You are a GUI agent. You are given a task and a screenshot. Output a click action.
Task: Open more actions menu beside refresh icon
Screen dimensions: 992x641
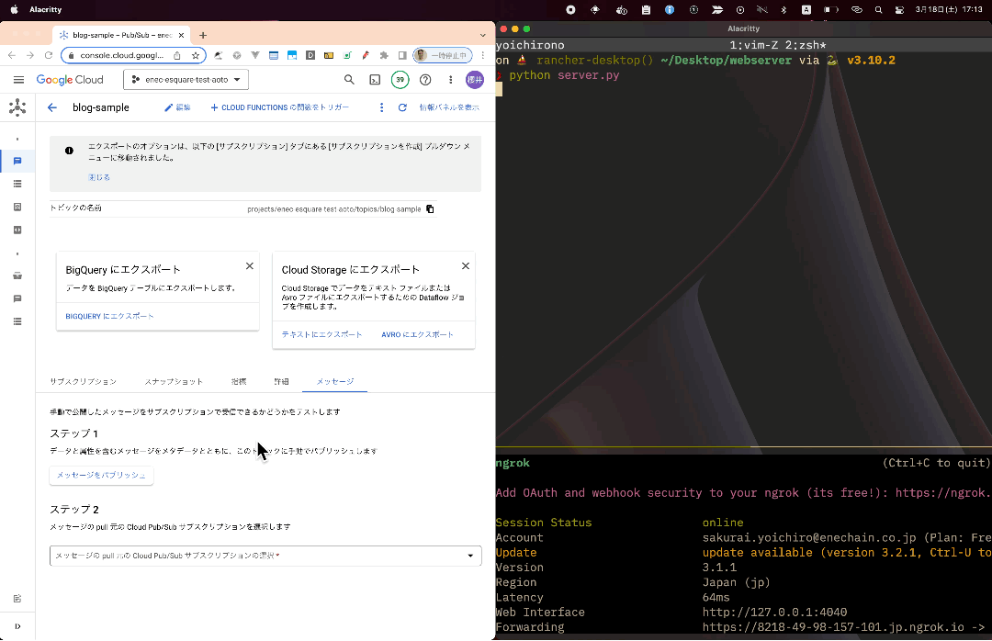pos(381,107)
